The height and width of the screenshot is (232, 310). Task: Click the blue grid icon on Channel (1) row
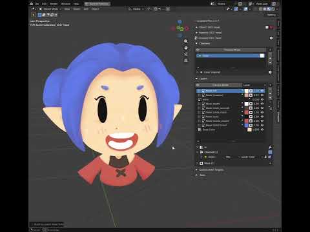click(270, 152)
